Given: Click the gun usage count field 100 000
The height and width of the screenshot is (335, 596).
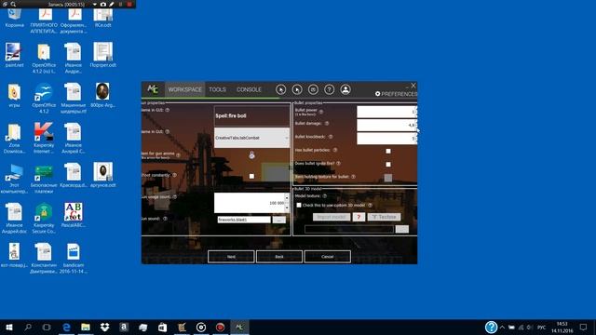Looking at the screenshot, I should [250, 203].
